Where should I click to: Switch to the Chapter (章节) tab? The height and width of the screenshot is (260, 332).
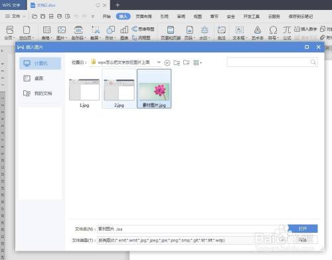(214, 17)
